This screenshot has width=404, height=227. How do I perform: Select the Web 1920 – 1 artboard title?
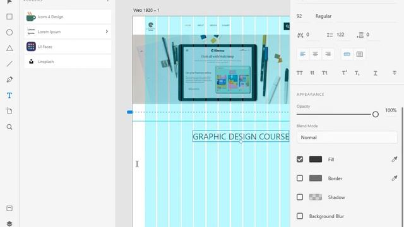[x=146, y=10]
